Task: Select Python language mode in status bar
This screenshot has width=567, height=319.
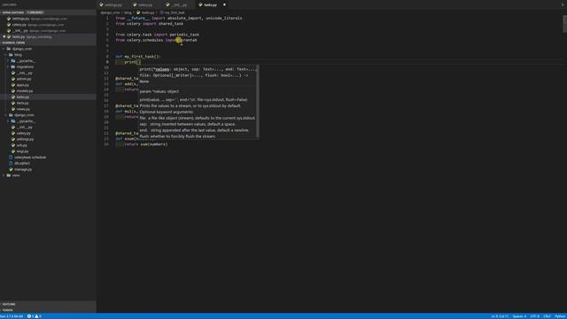Action: [560, 316]
